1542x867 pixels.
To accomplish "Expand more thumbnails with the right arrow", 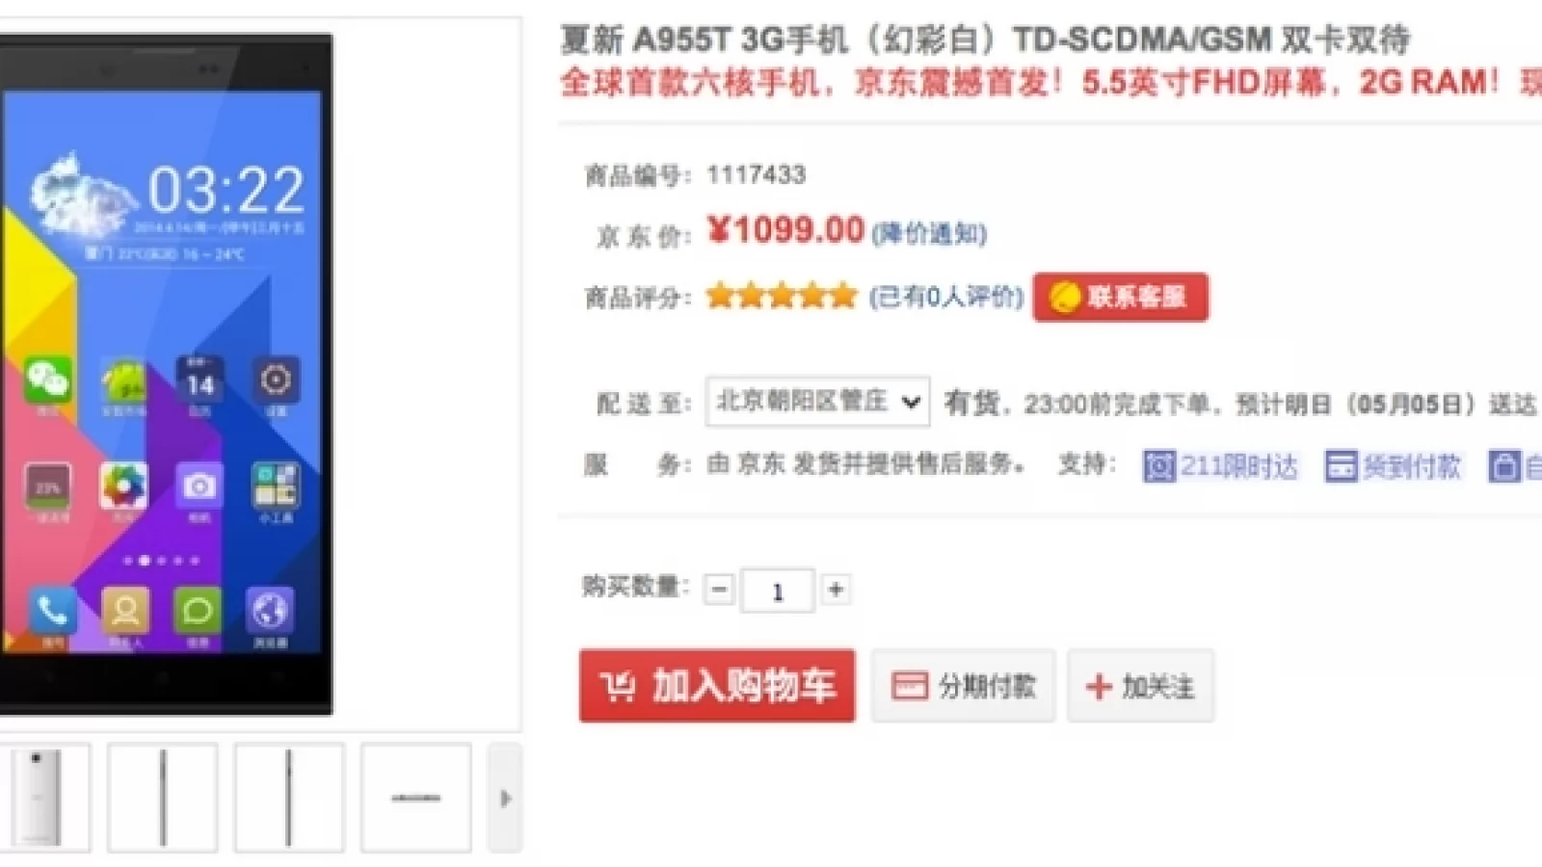I will [x=505, y=799].
